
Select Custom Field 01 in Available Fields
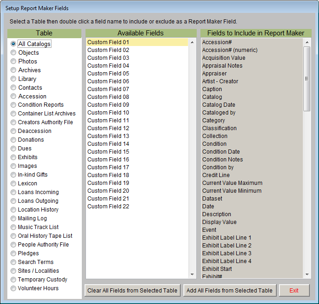pyautogui.click(x=108, y=42)
